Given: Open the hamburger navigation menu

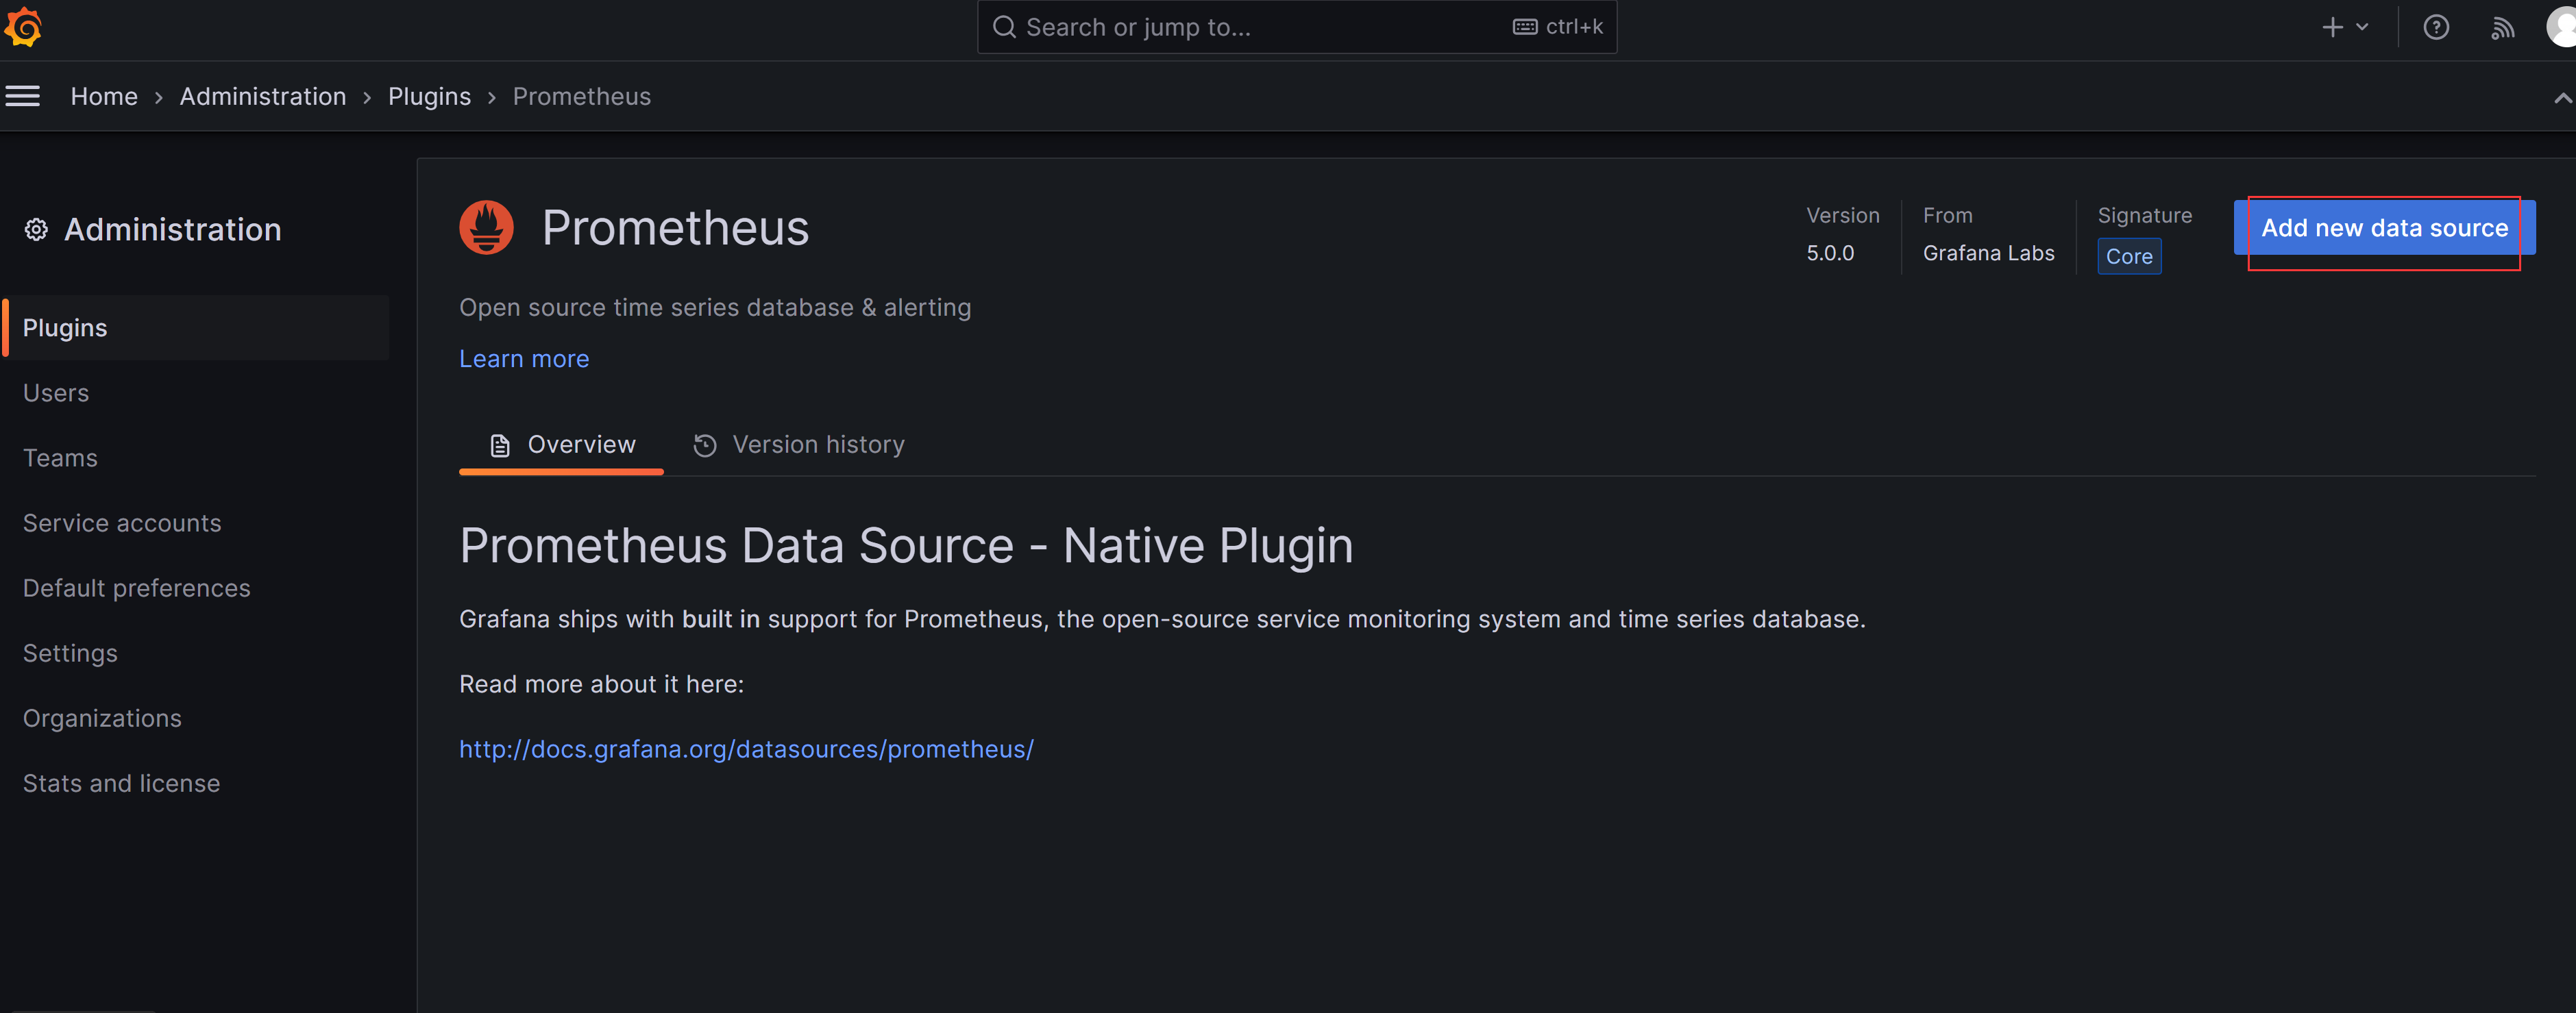Looking at the screenshot, I should coord(23,95).
